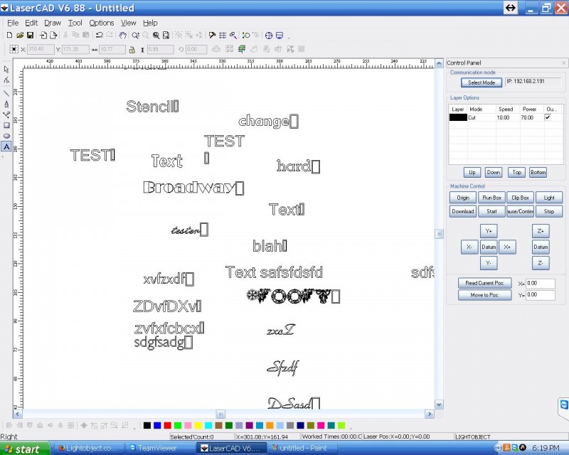Toggle the aspect ratio lock icon
Viewport: 569px width, 455px height.
pyautogui.click(x=132, y=50)
